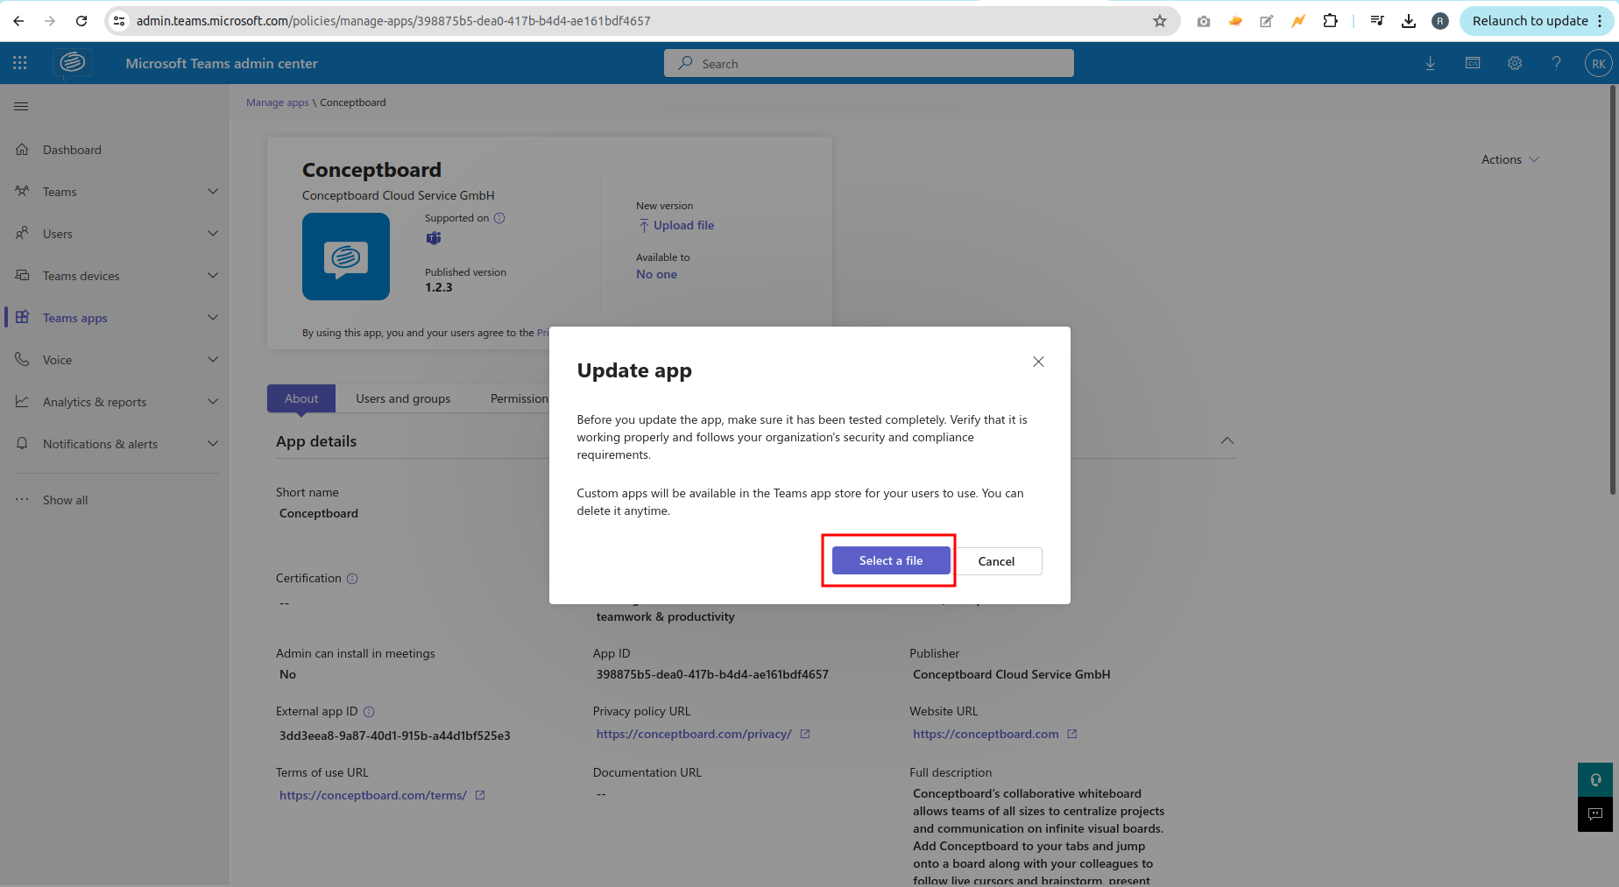Collapse the App details section

tap(1227, 440)
